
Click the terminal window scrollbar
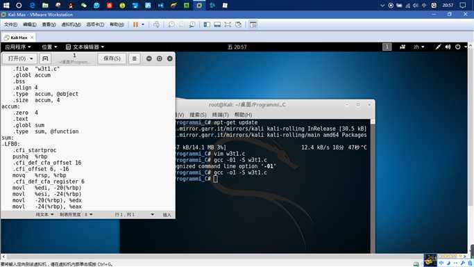373,186
